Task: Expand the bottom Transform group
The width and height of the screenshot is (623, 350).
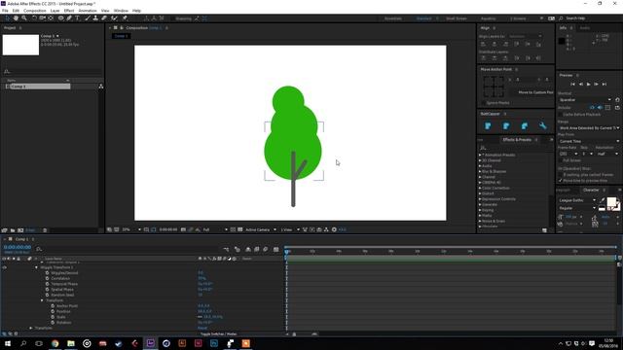Action: [31, 329]
